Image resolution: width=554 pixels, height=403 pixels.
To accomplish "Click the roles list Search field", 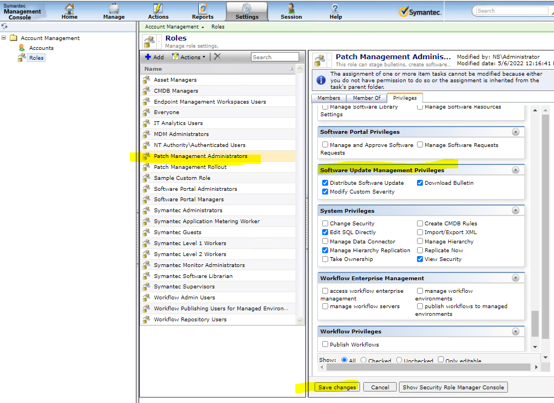I will point(275,57).
